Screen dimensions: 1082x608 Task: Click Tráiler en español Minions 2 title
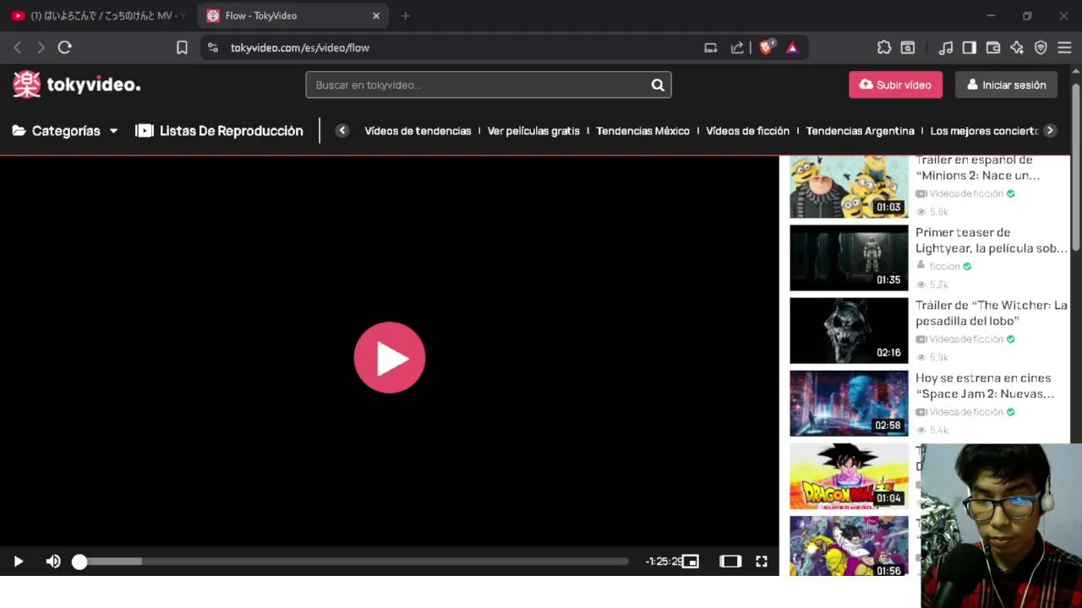978,167
